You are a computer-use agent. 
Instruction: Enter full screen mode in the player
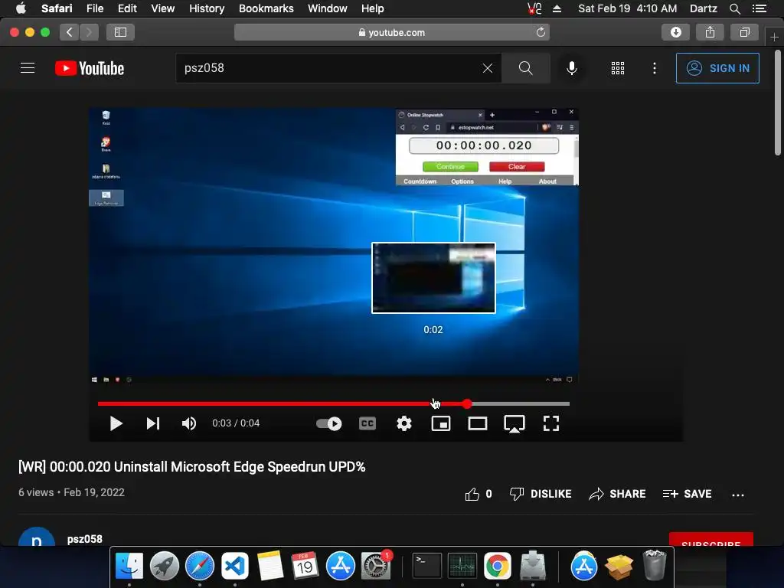tap(551, 423)
